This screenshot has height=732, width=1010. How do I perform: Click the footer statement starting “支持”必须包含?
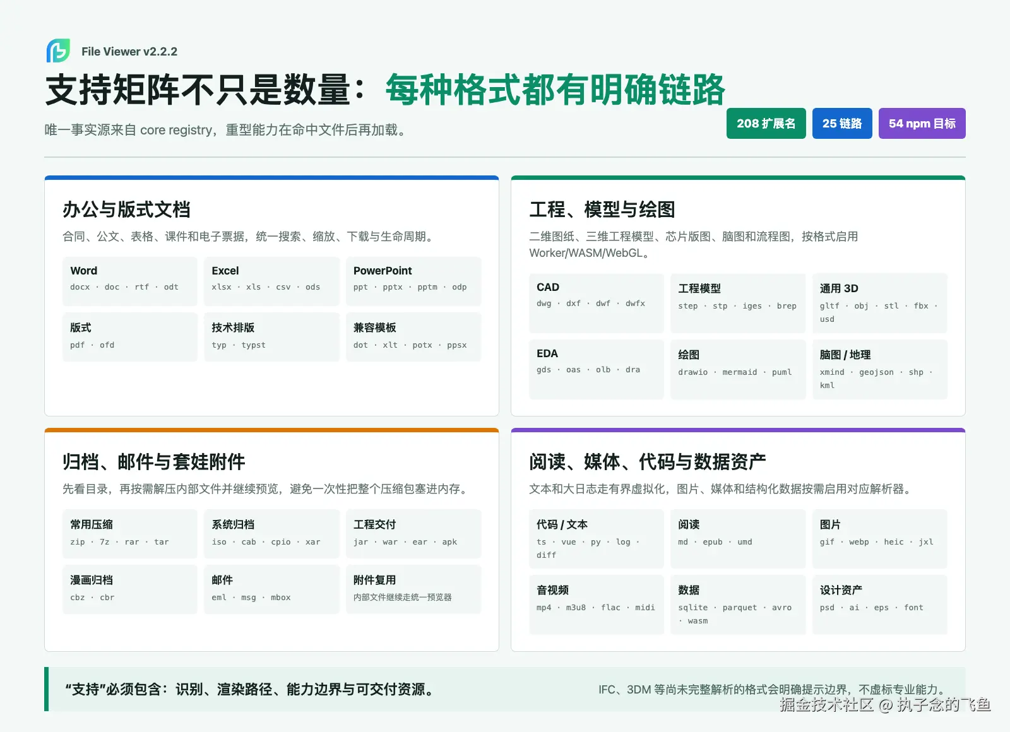click(251, 689)
